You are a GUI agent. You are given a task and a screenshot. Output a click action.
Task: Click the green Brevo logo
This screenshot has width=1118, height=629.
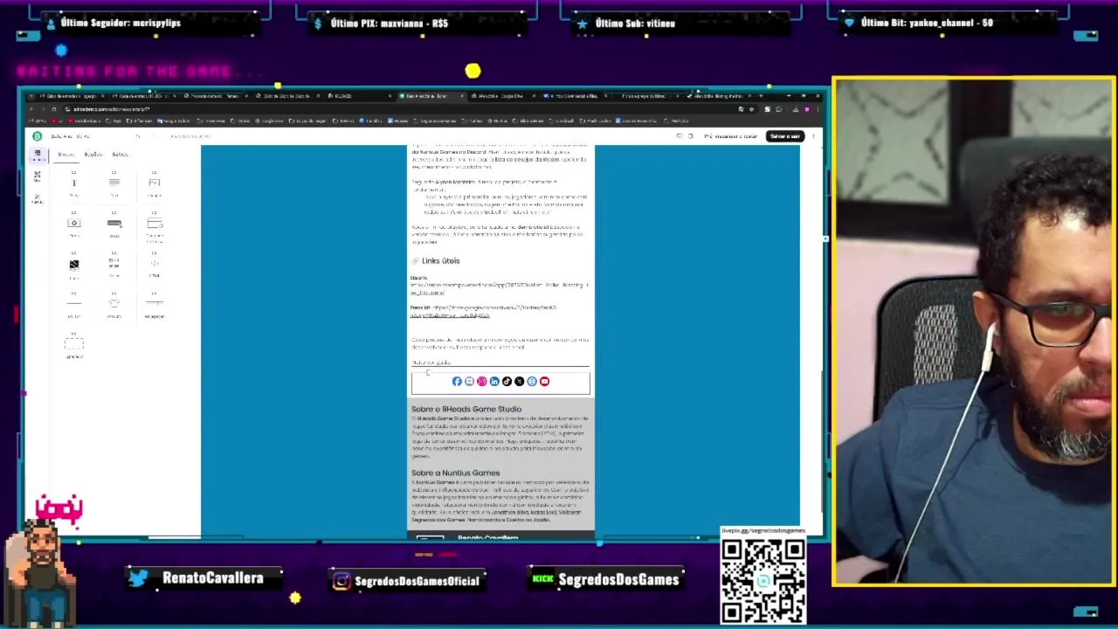(x=37, y=136)
